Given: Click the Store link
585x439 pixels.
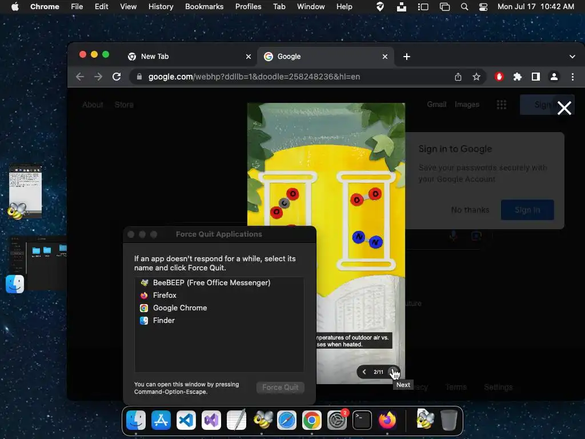Looking at the screenshot, I should click(124, 105).
